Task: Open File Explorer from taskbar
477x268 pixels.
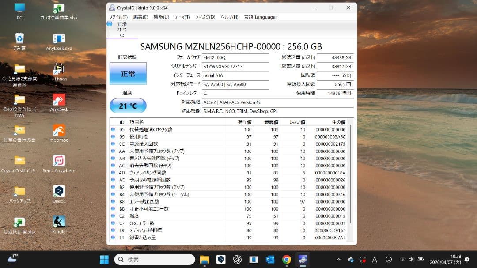Action: coord(204,260)
